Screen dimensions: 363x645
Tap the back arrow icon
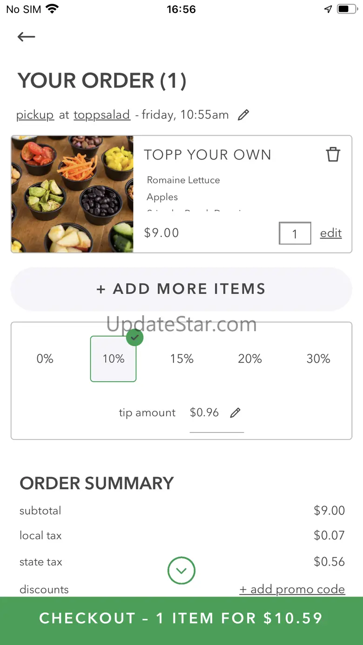pos(27,37)
